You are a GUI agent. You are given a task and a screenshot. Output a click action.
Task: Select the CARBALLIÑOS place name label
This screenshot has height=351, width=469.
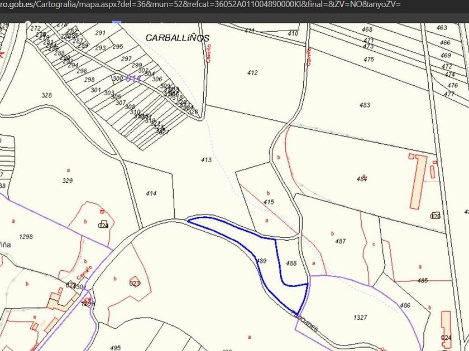178,38
